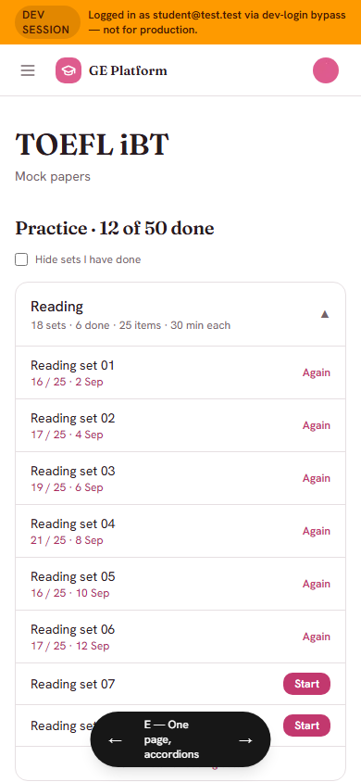This screenshot has height=782, width=361.
Task: Click Again for Reading set 02
Action: point(317,425)
